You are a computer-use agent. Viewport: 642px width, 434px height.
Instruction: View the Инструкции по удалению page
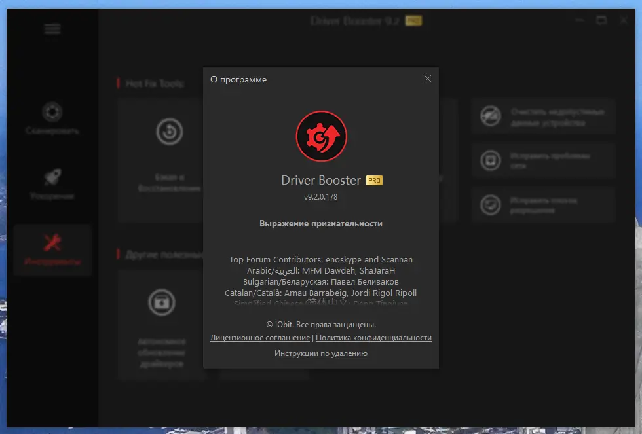click(x=320, y=353)
